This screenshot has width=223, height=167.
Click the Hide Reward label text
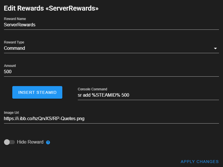tap(30, 142)
